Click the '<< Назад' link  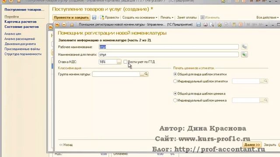tap(66, 145)
